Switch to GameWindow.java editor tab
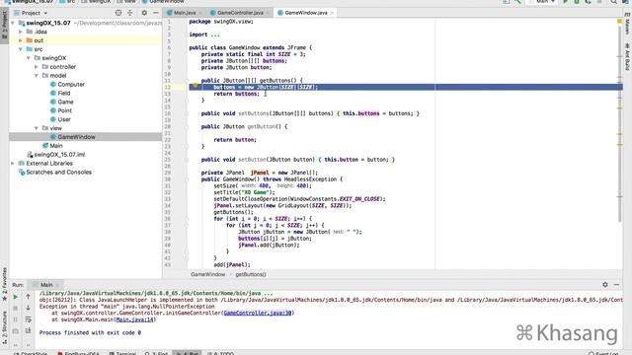632x355 pixels. tap(305, 13)
